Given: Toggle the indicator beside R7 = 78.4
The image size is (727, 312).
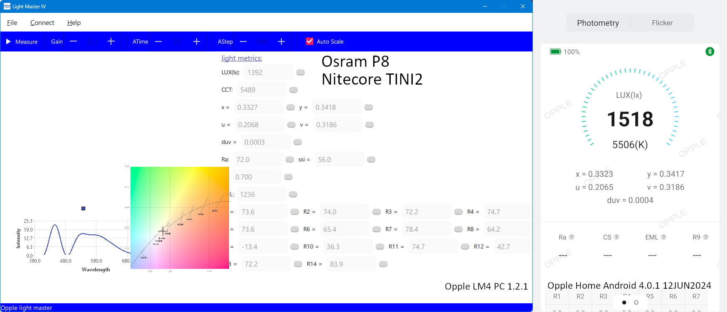Looking at the screenshot, I should coord(458,229).
